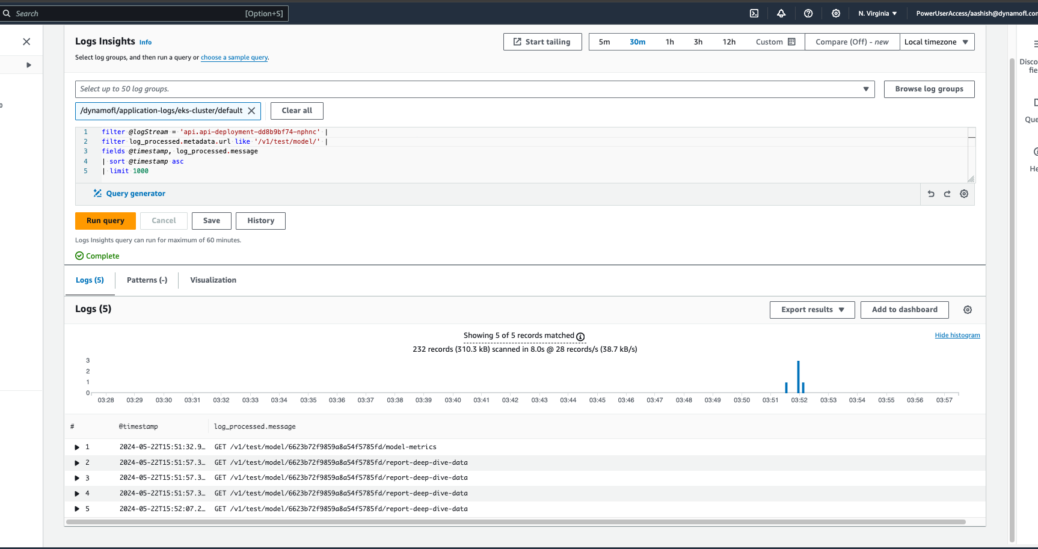Expand log record row 4
Screen dimensions: 1038x549
(77, 494)
